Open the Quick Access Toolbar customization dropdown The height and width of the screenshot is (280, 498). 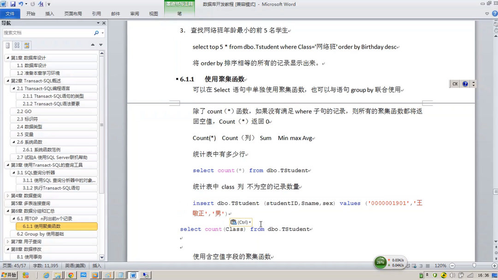48,4
